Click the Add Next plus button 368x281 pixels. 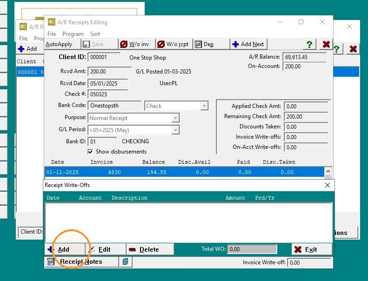pos(248,44)
